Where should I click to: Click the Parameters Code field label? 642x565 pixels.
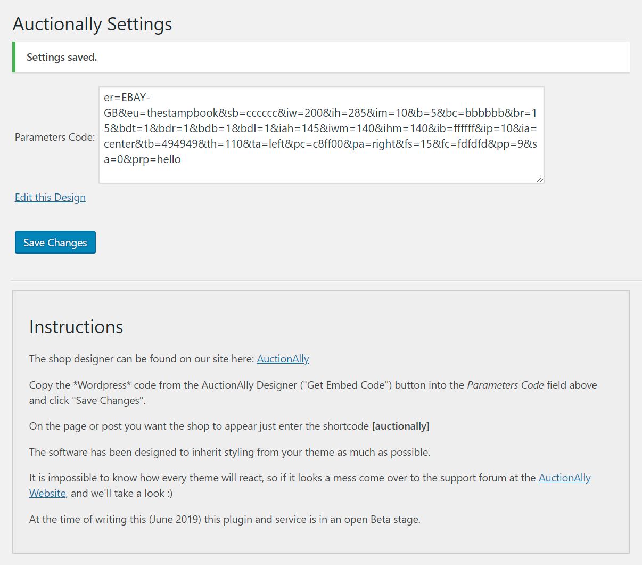click(55, 137)
